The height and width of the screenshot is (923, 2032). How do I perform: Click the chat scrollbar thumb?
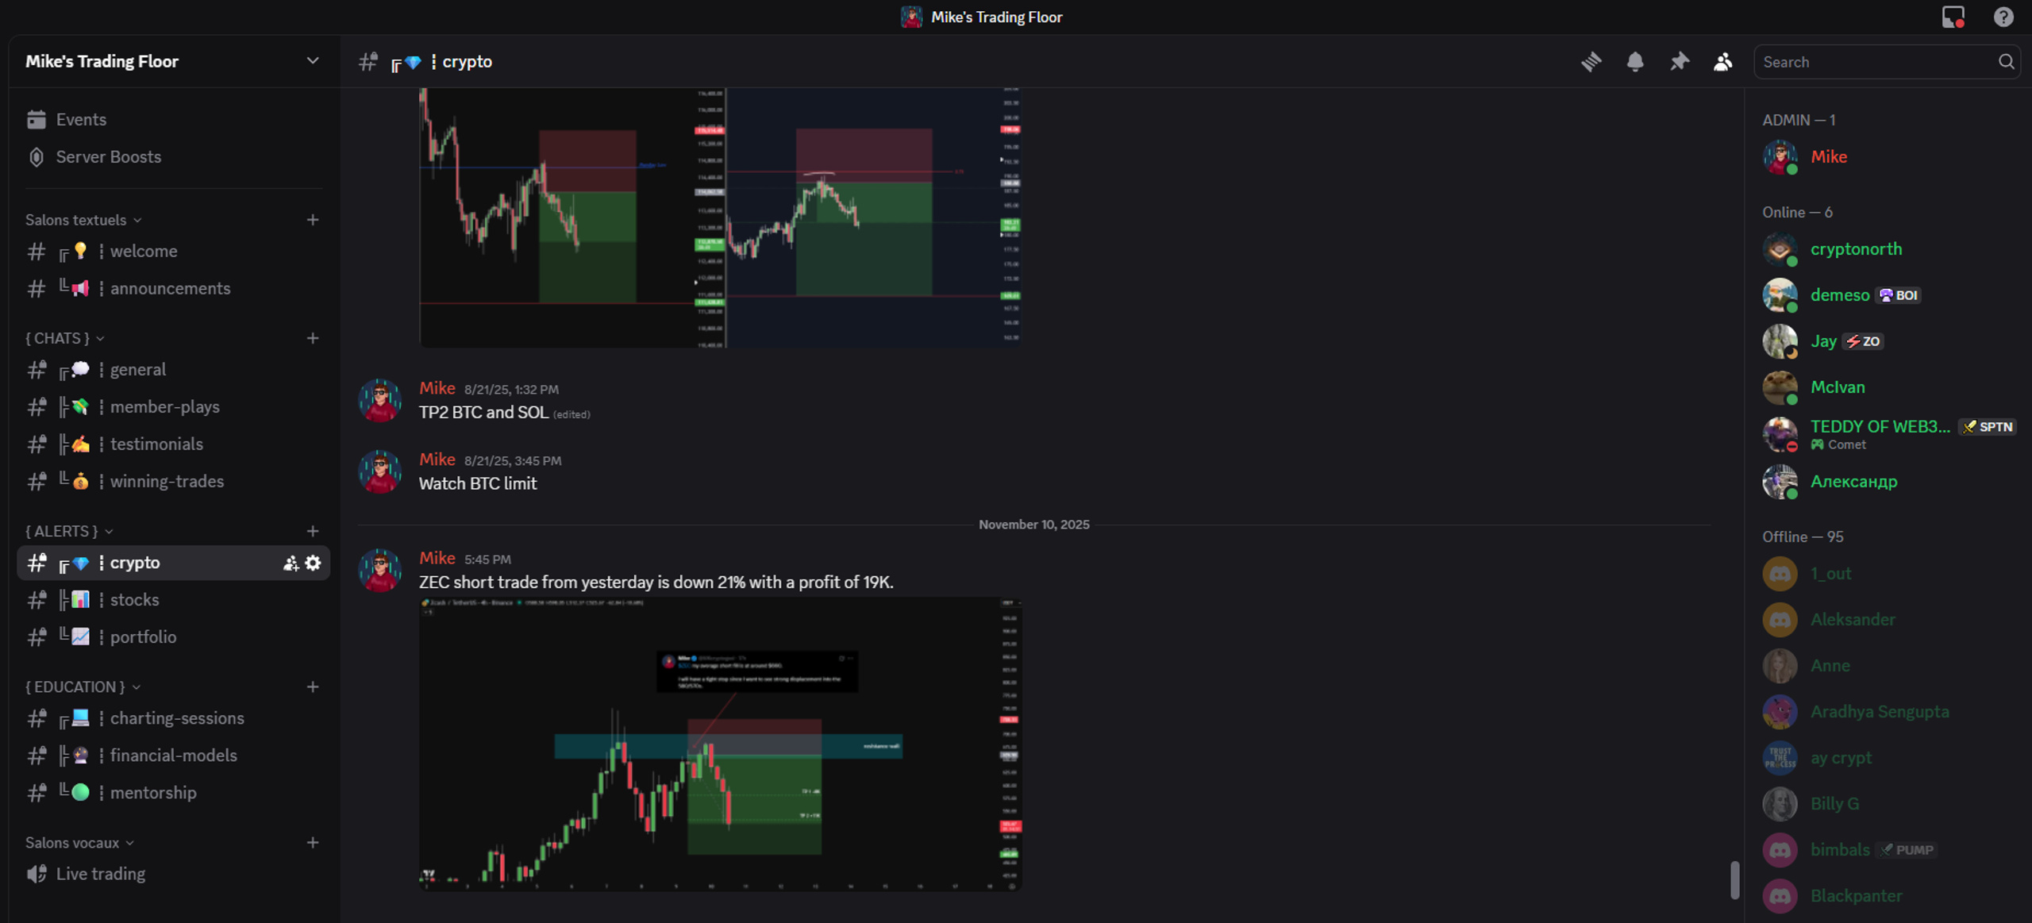point(1735,879)
